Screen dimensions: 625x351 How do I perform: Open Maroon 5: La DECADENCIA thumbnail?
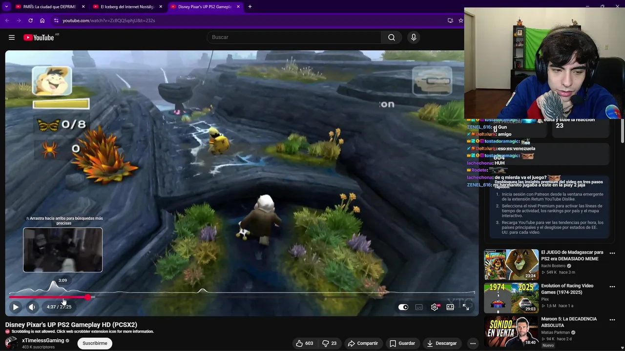coord(511,331)
